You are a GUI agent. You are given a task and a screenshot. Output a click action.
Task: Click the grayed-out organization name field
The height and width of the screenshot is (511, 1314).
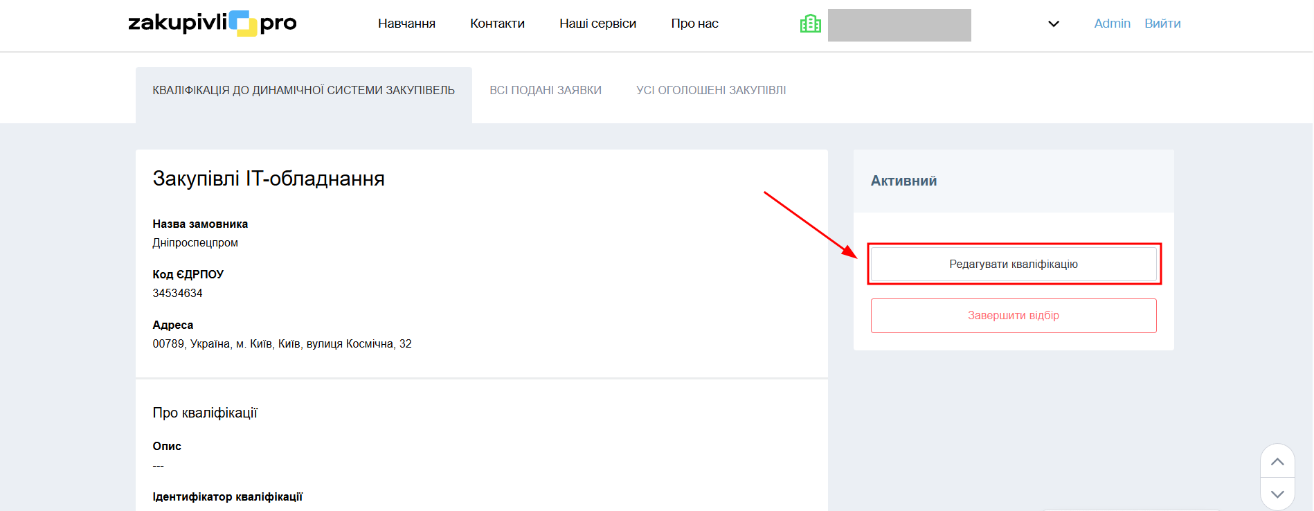[x=899, y=26]
